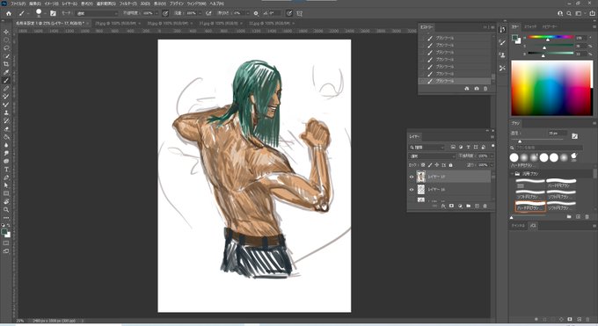The width and height of the screenshot is (598, 326).
Task: Click the Home icon in options bar
Action: [x=9, y=13]
